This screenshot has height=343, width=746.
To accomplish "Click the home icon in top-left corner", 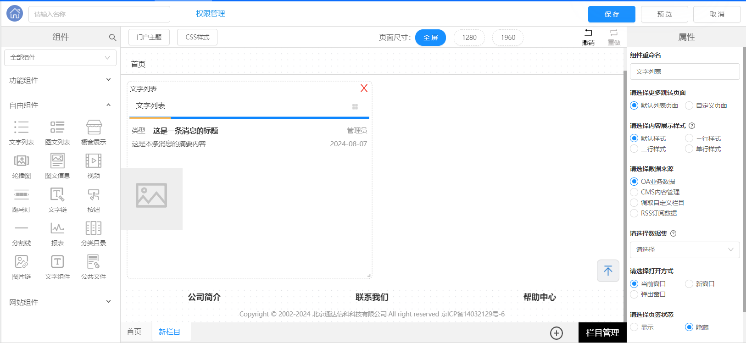I will [15, 14].
